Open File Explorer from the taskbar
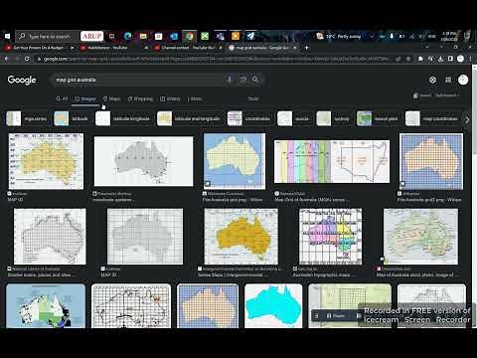 (143, 36)
